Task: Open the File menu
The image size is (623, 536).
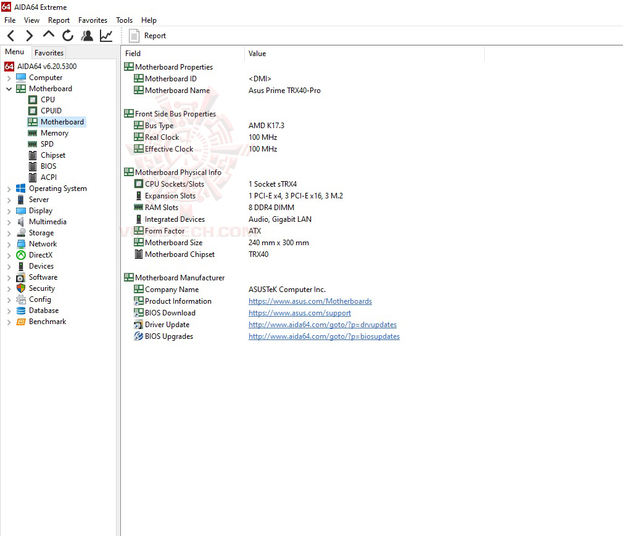Action: coord(10,20)
